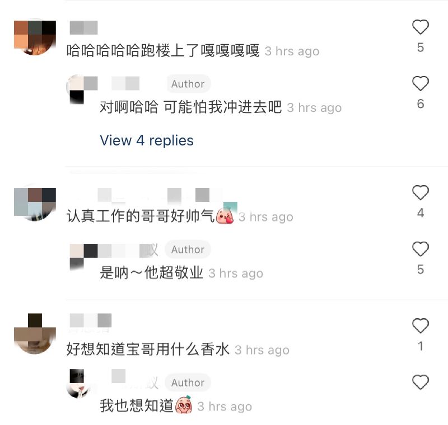Like the comment 认真工作的哥哥好帅气
Image resolution: width=448 pixels, height=425 pixels.
coord(421,192)
